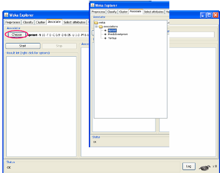Viewport: 220px width, 173px height.
Task: Click the PredictiveApriori leaf bullet icon
Action: [105, 34]
